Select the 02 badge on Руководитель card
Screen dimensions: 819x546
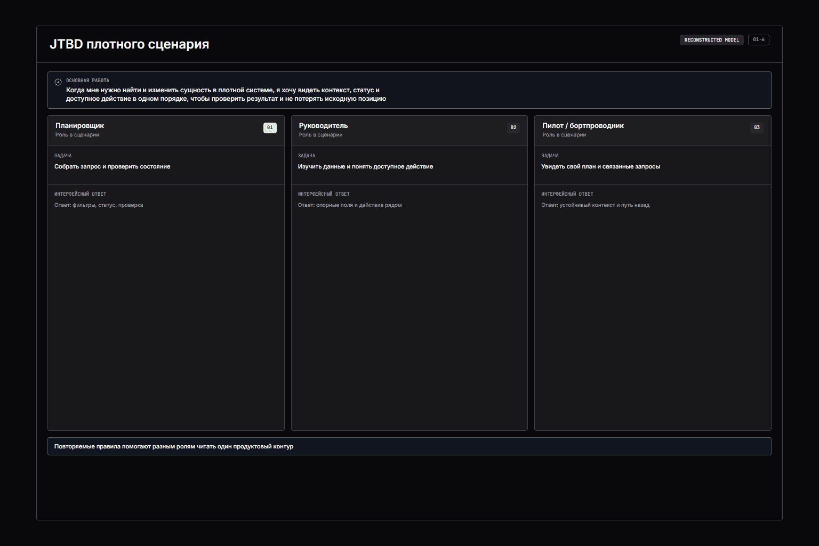513,128
